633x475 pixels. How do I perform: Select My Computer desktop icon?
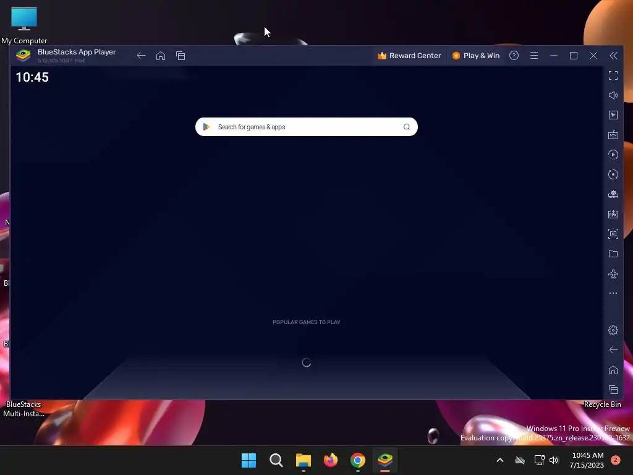tap(24, 25)
